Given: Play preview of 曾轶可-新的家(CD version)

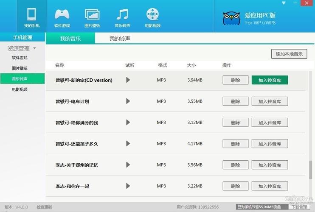Looking at the screenshot, I should pyautogui.click(x=128, y=80).
